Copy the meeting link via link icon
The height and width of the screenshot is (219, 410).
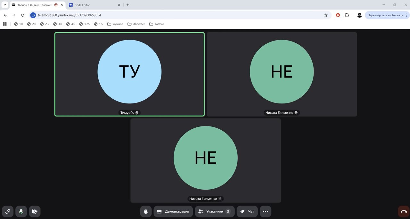(x=7, y=211)
